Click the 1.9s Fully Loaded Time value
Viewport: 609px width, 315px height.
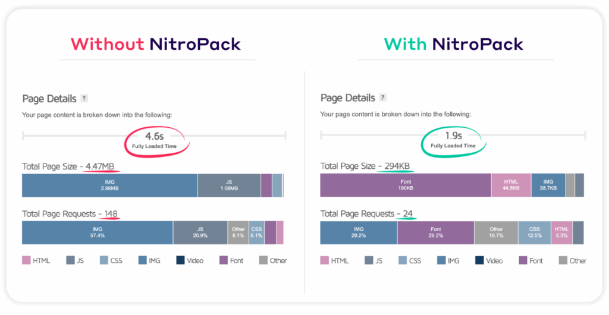(x=453, y=136)
